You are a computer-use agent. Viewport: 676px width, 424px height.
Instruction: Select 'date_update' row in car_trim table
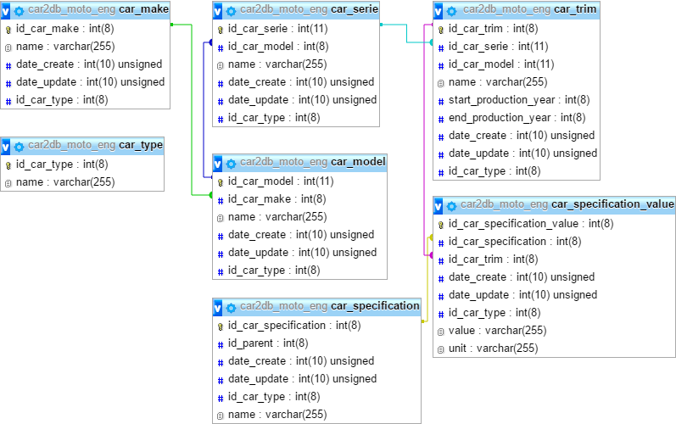[x=517, y=153]
